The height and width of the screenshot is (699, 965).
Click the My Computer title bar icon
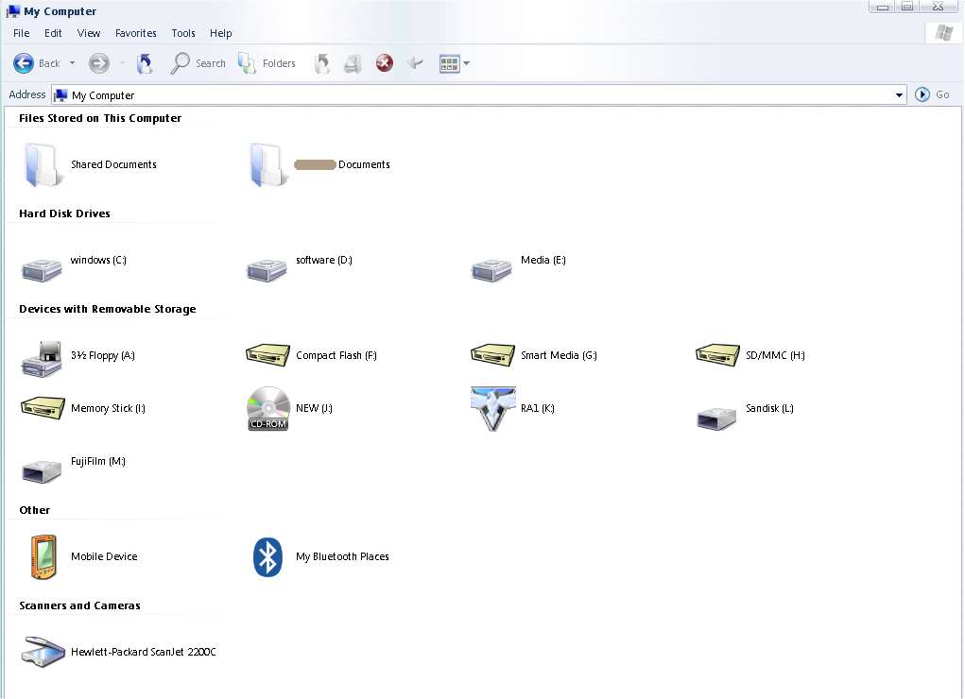tap(13, 11)
